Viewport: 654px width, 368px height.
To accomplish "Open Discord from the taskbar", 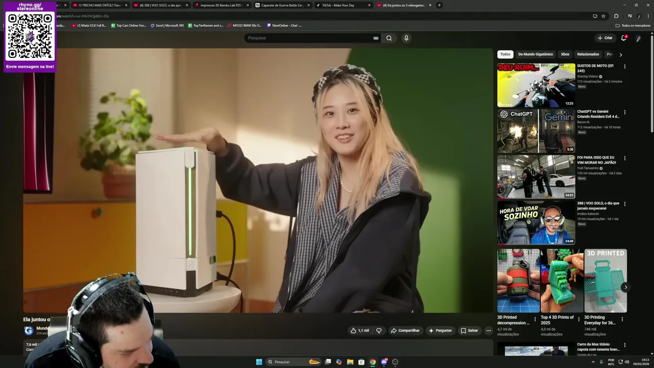I will click(x=384, y=362).
